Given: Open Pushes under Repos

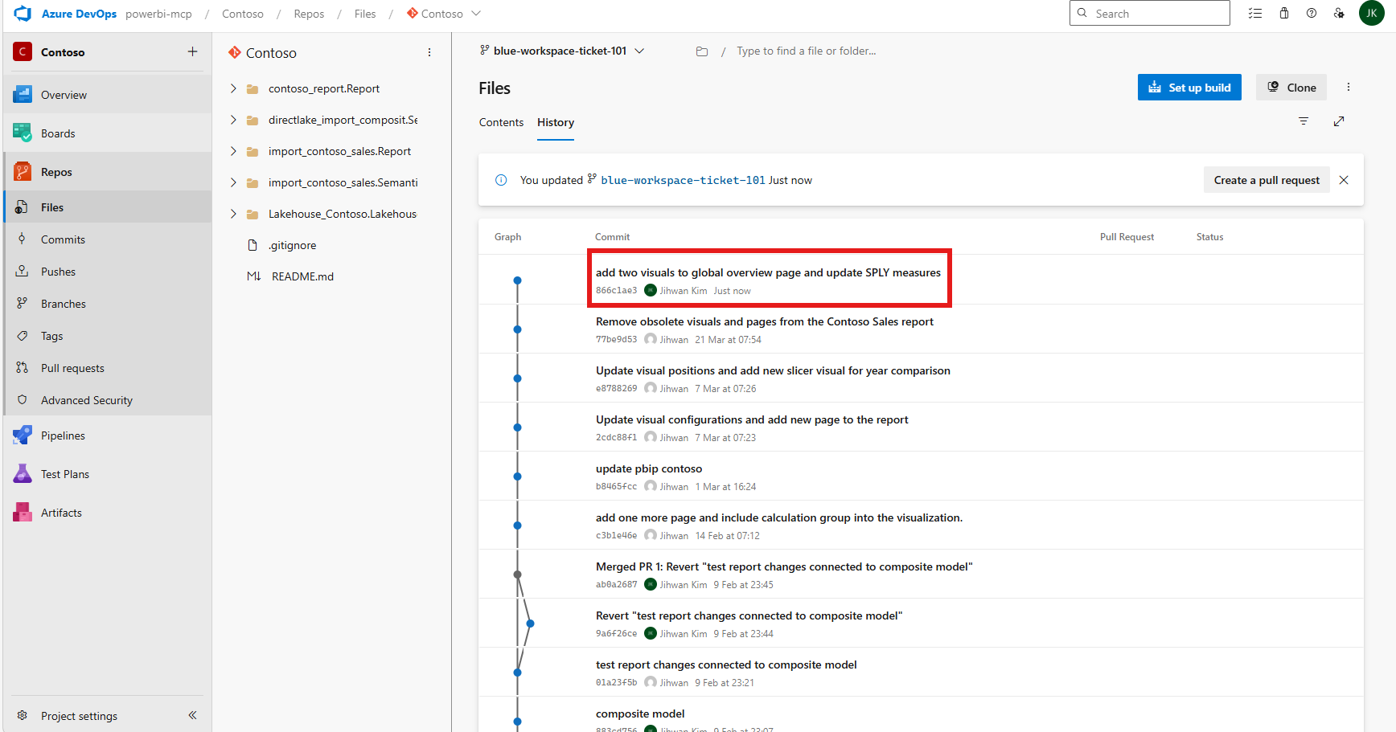Looking at the screenshot, I should (108, 272).
